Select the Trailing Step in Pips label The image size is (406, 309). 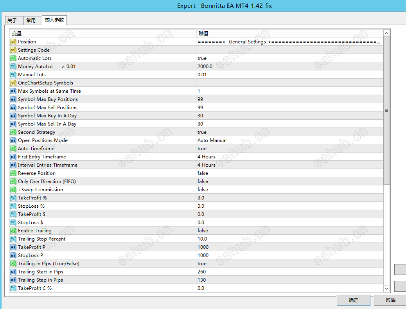coord(40,280)
